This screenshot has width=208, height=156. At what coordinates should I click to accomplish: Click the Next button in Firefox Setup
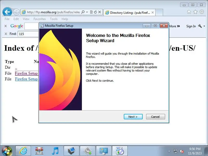[x=133, y=116]
